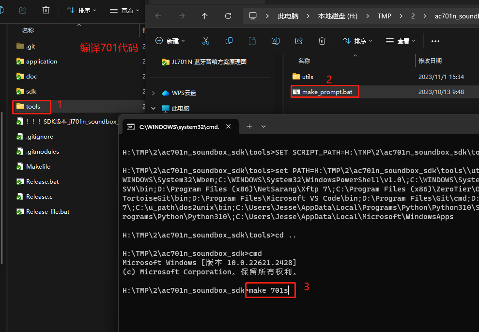Open the 排序 dropdown in the Makefile window
The image size is (479, 332).
point(81,10)
